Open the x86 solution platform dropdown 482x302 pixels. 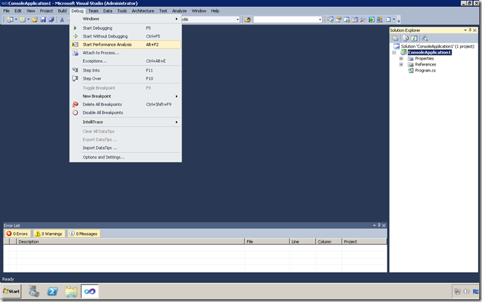238,20
